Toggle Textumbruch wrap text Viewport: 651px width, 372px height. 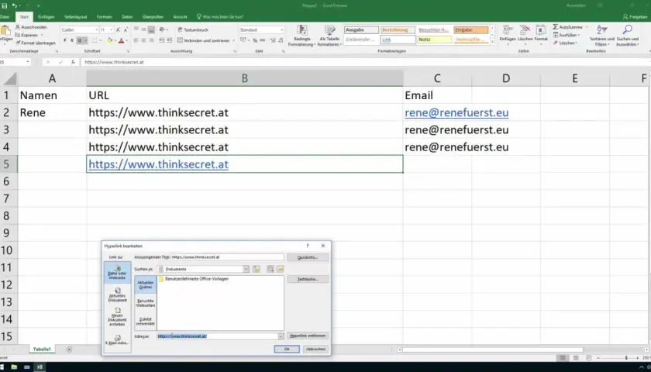pos(193,30)
